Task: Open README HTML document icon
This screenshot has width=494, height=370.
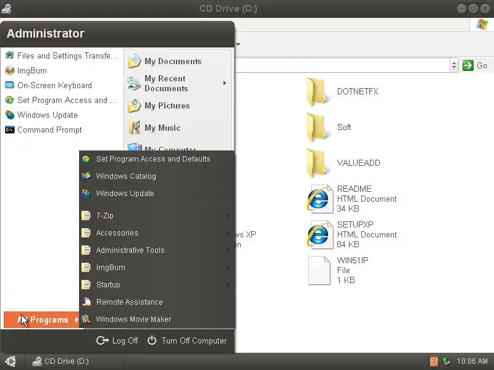Action: [x=320, y=199]
